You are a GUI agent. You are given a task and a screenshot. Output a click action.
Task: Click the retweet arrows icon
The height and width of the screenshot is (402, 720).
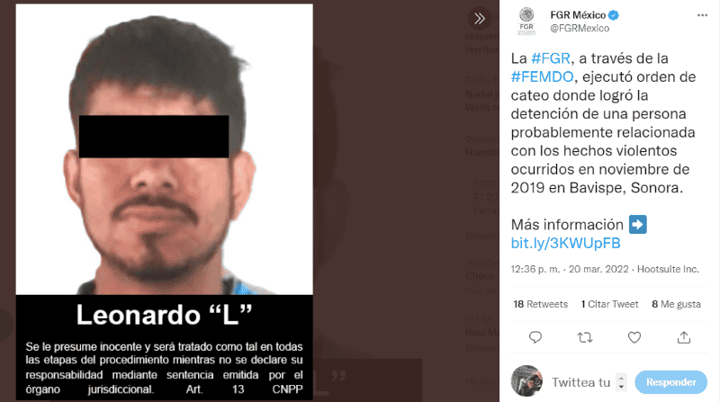(x=584, y=338)
